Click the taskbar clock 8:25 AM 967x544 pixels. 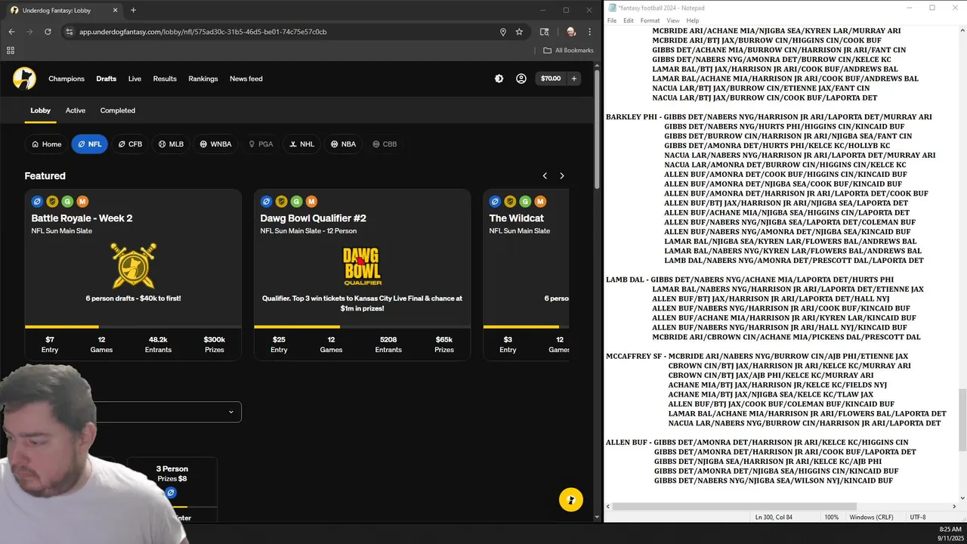950,529
